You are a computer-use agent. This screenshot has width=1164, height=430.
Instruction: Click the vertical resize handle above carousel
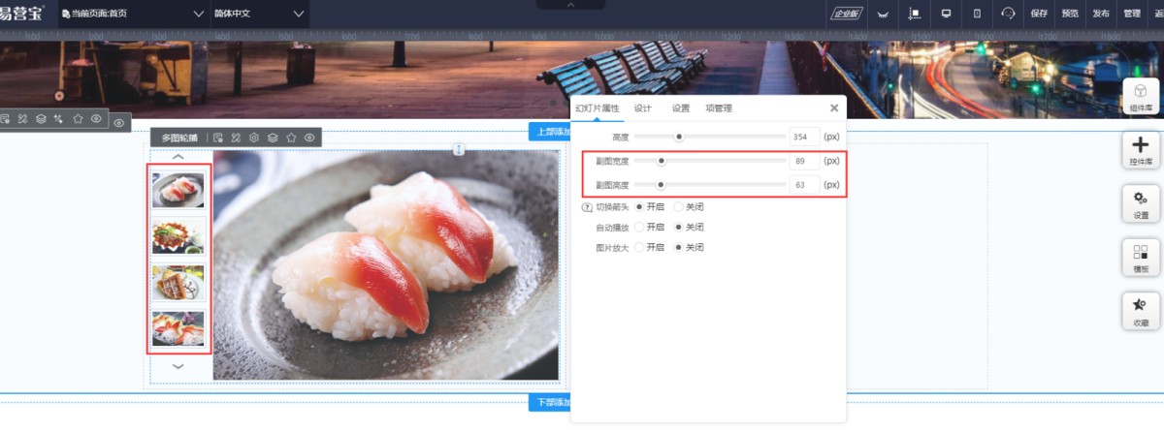click(x=459, y=149)
